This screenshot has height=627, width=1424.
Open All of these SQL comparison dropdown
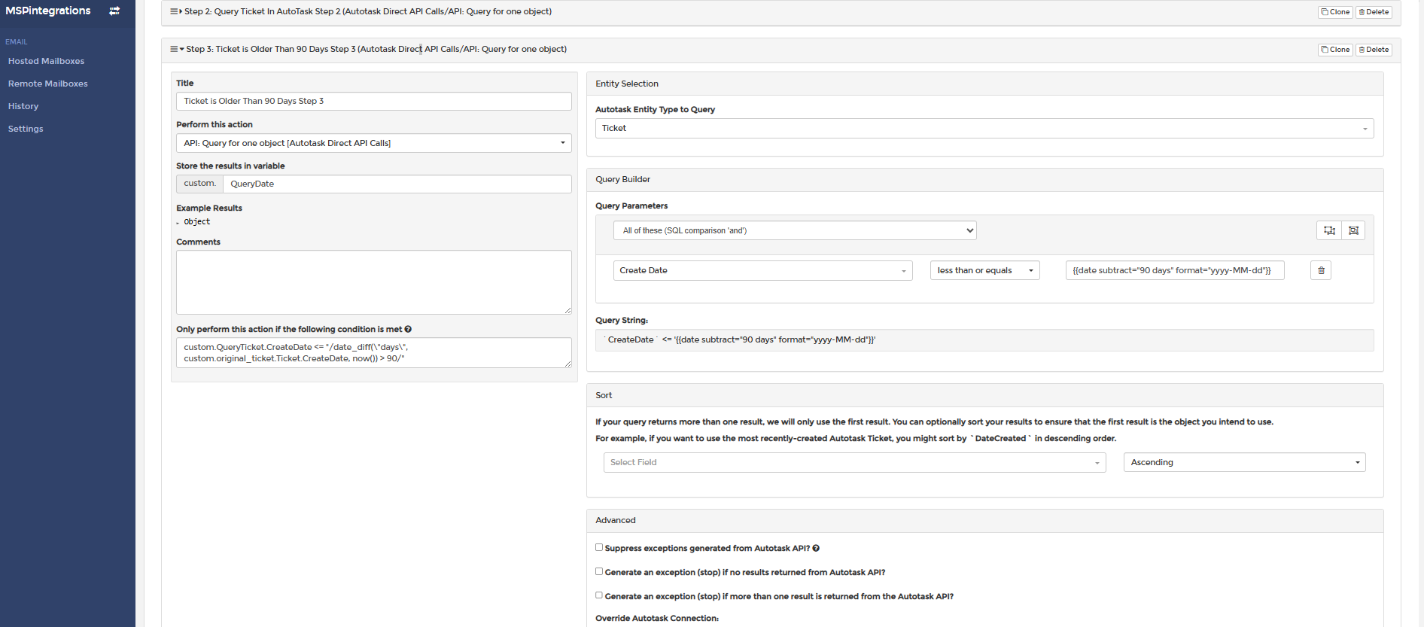pos(795,230)
